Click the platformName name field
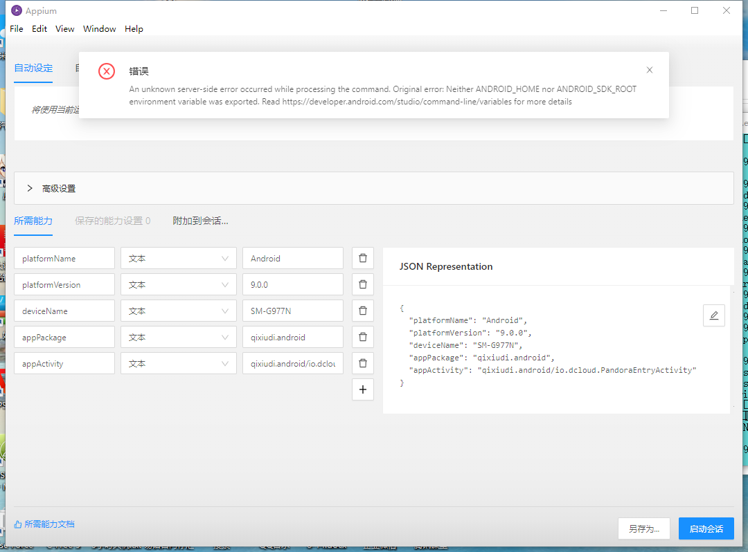This screenshot has height=552, width=748. click(64, 258)
